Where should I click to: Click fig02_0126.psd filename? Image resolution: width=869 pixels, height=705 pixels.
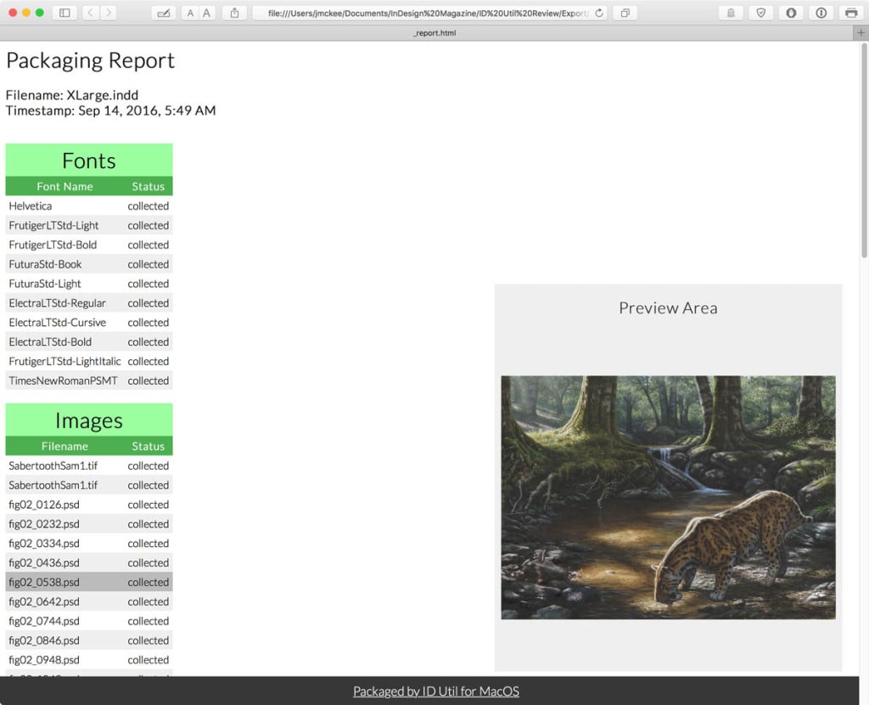(x=44, y=505)
